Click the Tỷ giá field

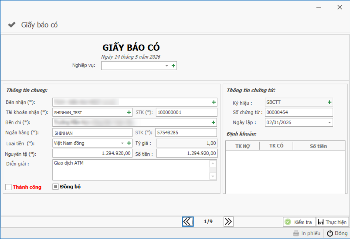pyautogui.click(x=187, y=143)
